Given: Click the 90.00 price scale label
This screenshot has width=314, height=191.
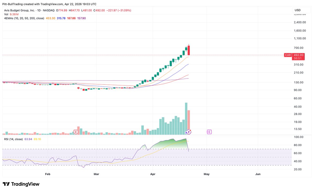Looking at the screenshot, I should (298, 90).
